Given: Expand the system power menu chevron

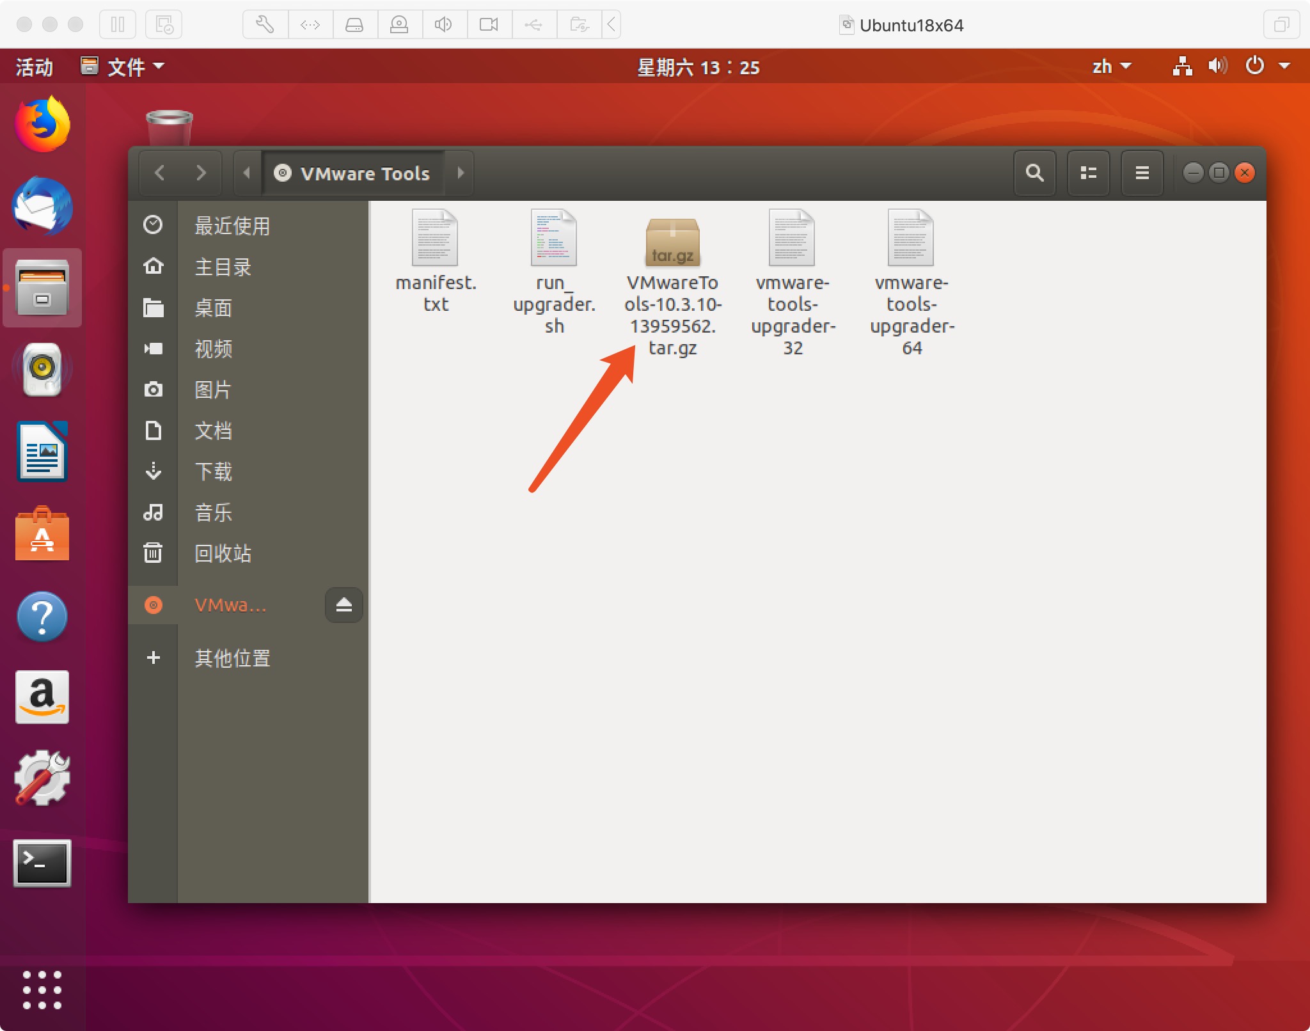Looking at the screenshot, I should point(1284,67).
